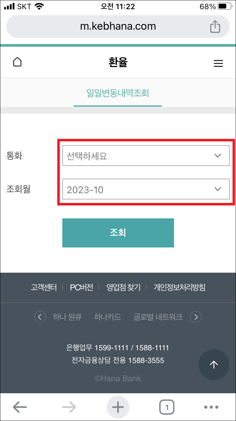Image resolution: width=236 pixels, height=421 pixels.
Task: Open the PC버전 link in the footer
Action: tap(81, 287)
